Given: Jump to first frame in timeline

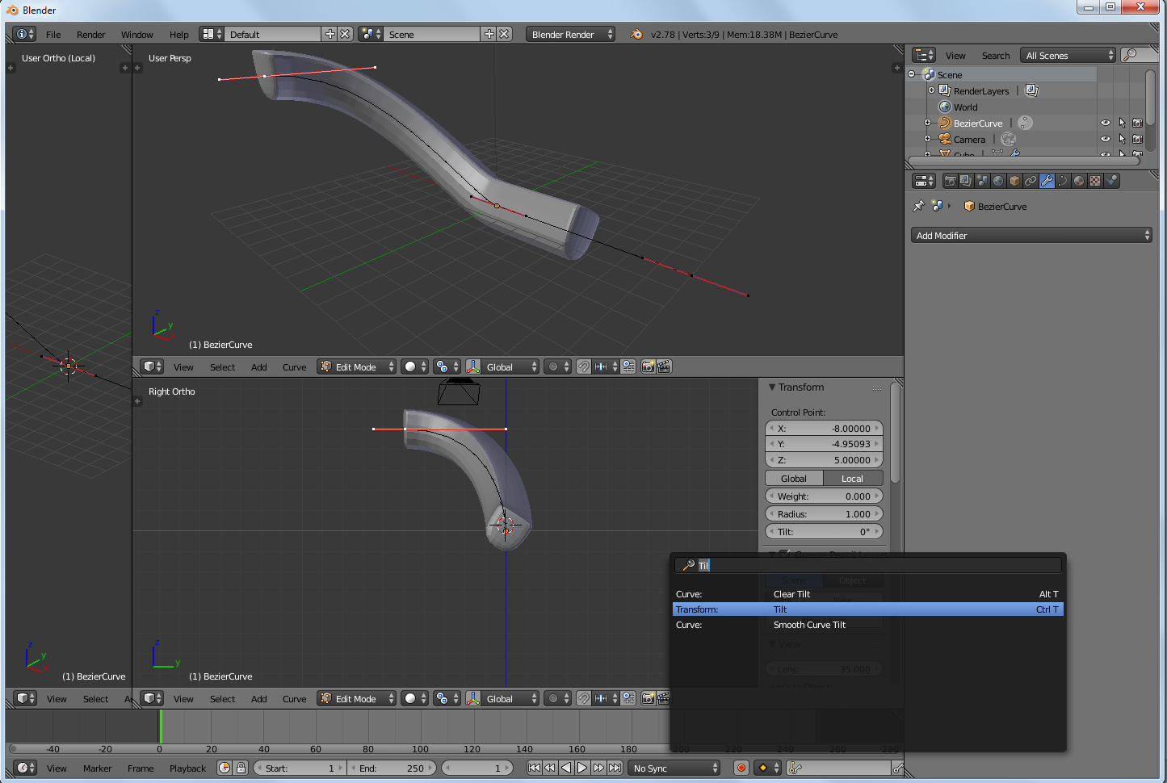Looking at the screenshot, I should pyautogui.click(x=534, y=768).
